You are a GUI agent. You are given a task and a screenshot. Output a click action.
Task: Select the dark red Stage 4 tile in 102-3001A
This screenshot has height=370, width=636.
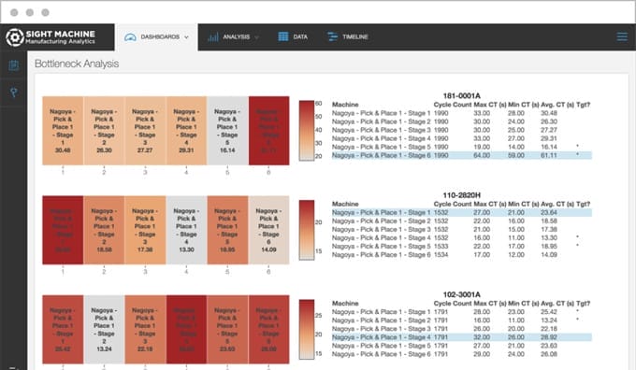coord(186,329)
